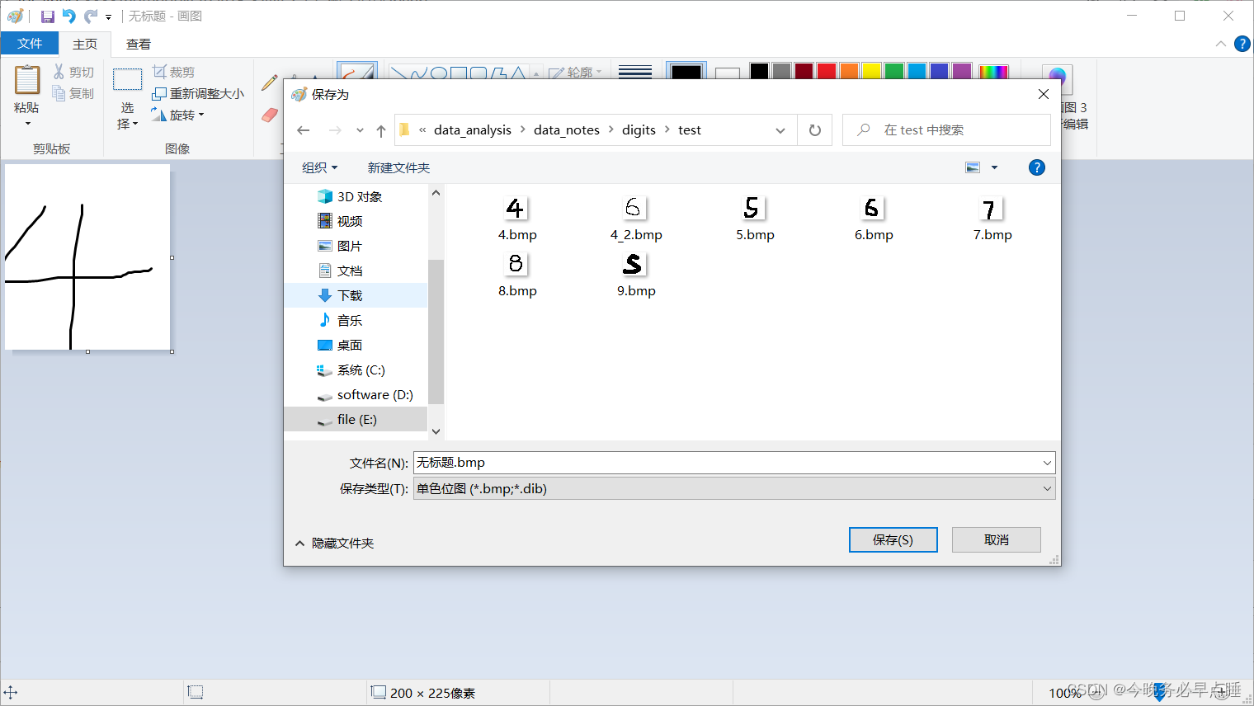Viewport: 1254px width, 706px height.
Task: Pick the green color swatch
Action: (x=894, y=72)
